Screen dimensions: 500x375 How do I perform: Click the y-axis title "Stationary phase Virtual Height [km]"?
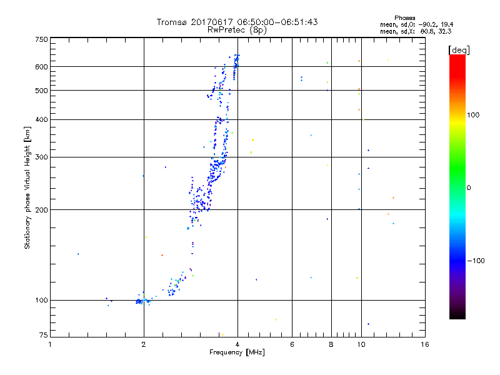point(27,187)
